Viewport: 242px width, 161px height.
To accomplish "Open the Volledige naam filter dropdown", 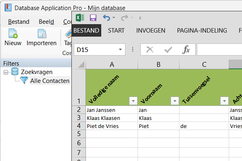I will (x=132, y=101).
